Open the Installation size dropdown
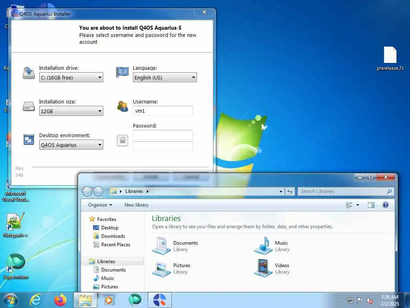 71,111
